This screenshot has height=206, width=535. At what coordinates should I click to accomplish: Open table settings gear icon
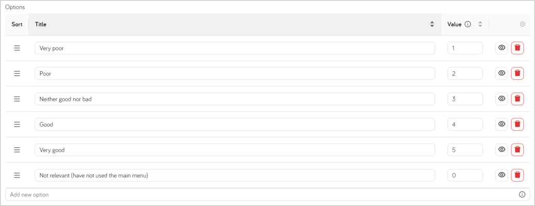click(522, 24)
